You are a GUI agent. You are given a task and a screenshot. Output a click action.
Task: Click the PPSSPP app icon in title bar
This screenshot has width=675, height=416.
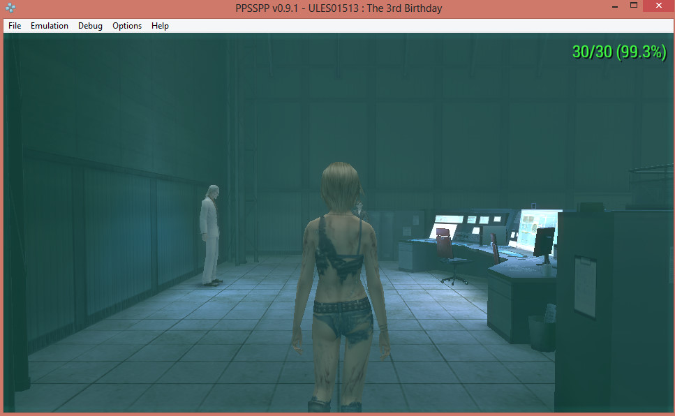[x=9, y=8]
